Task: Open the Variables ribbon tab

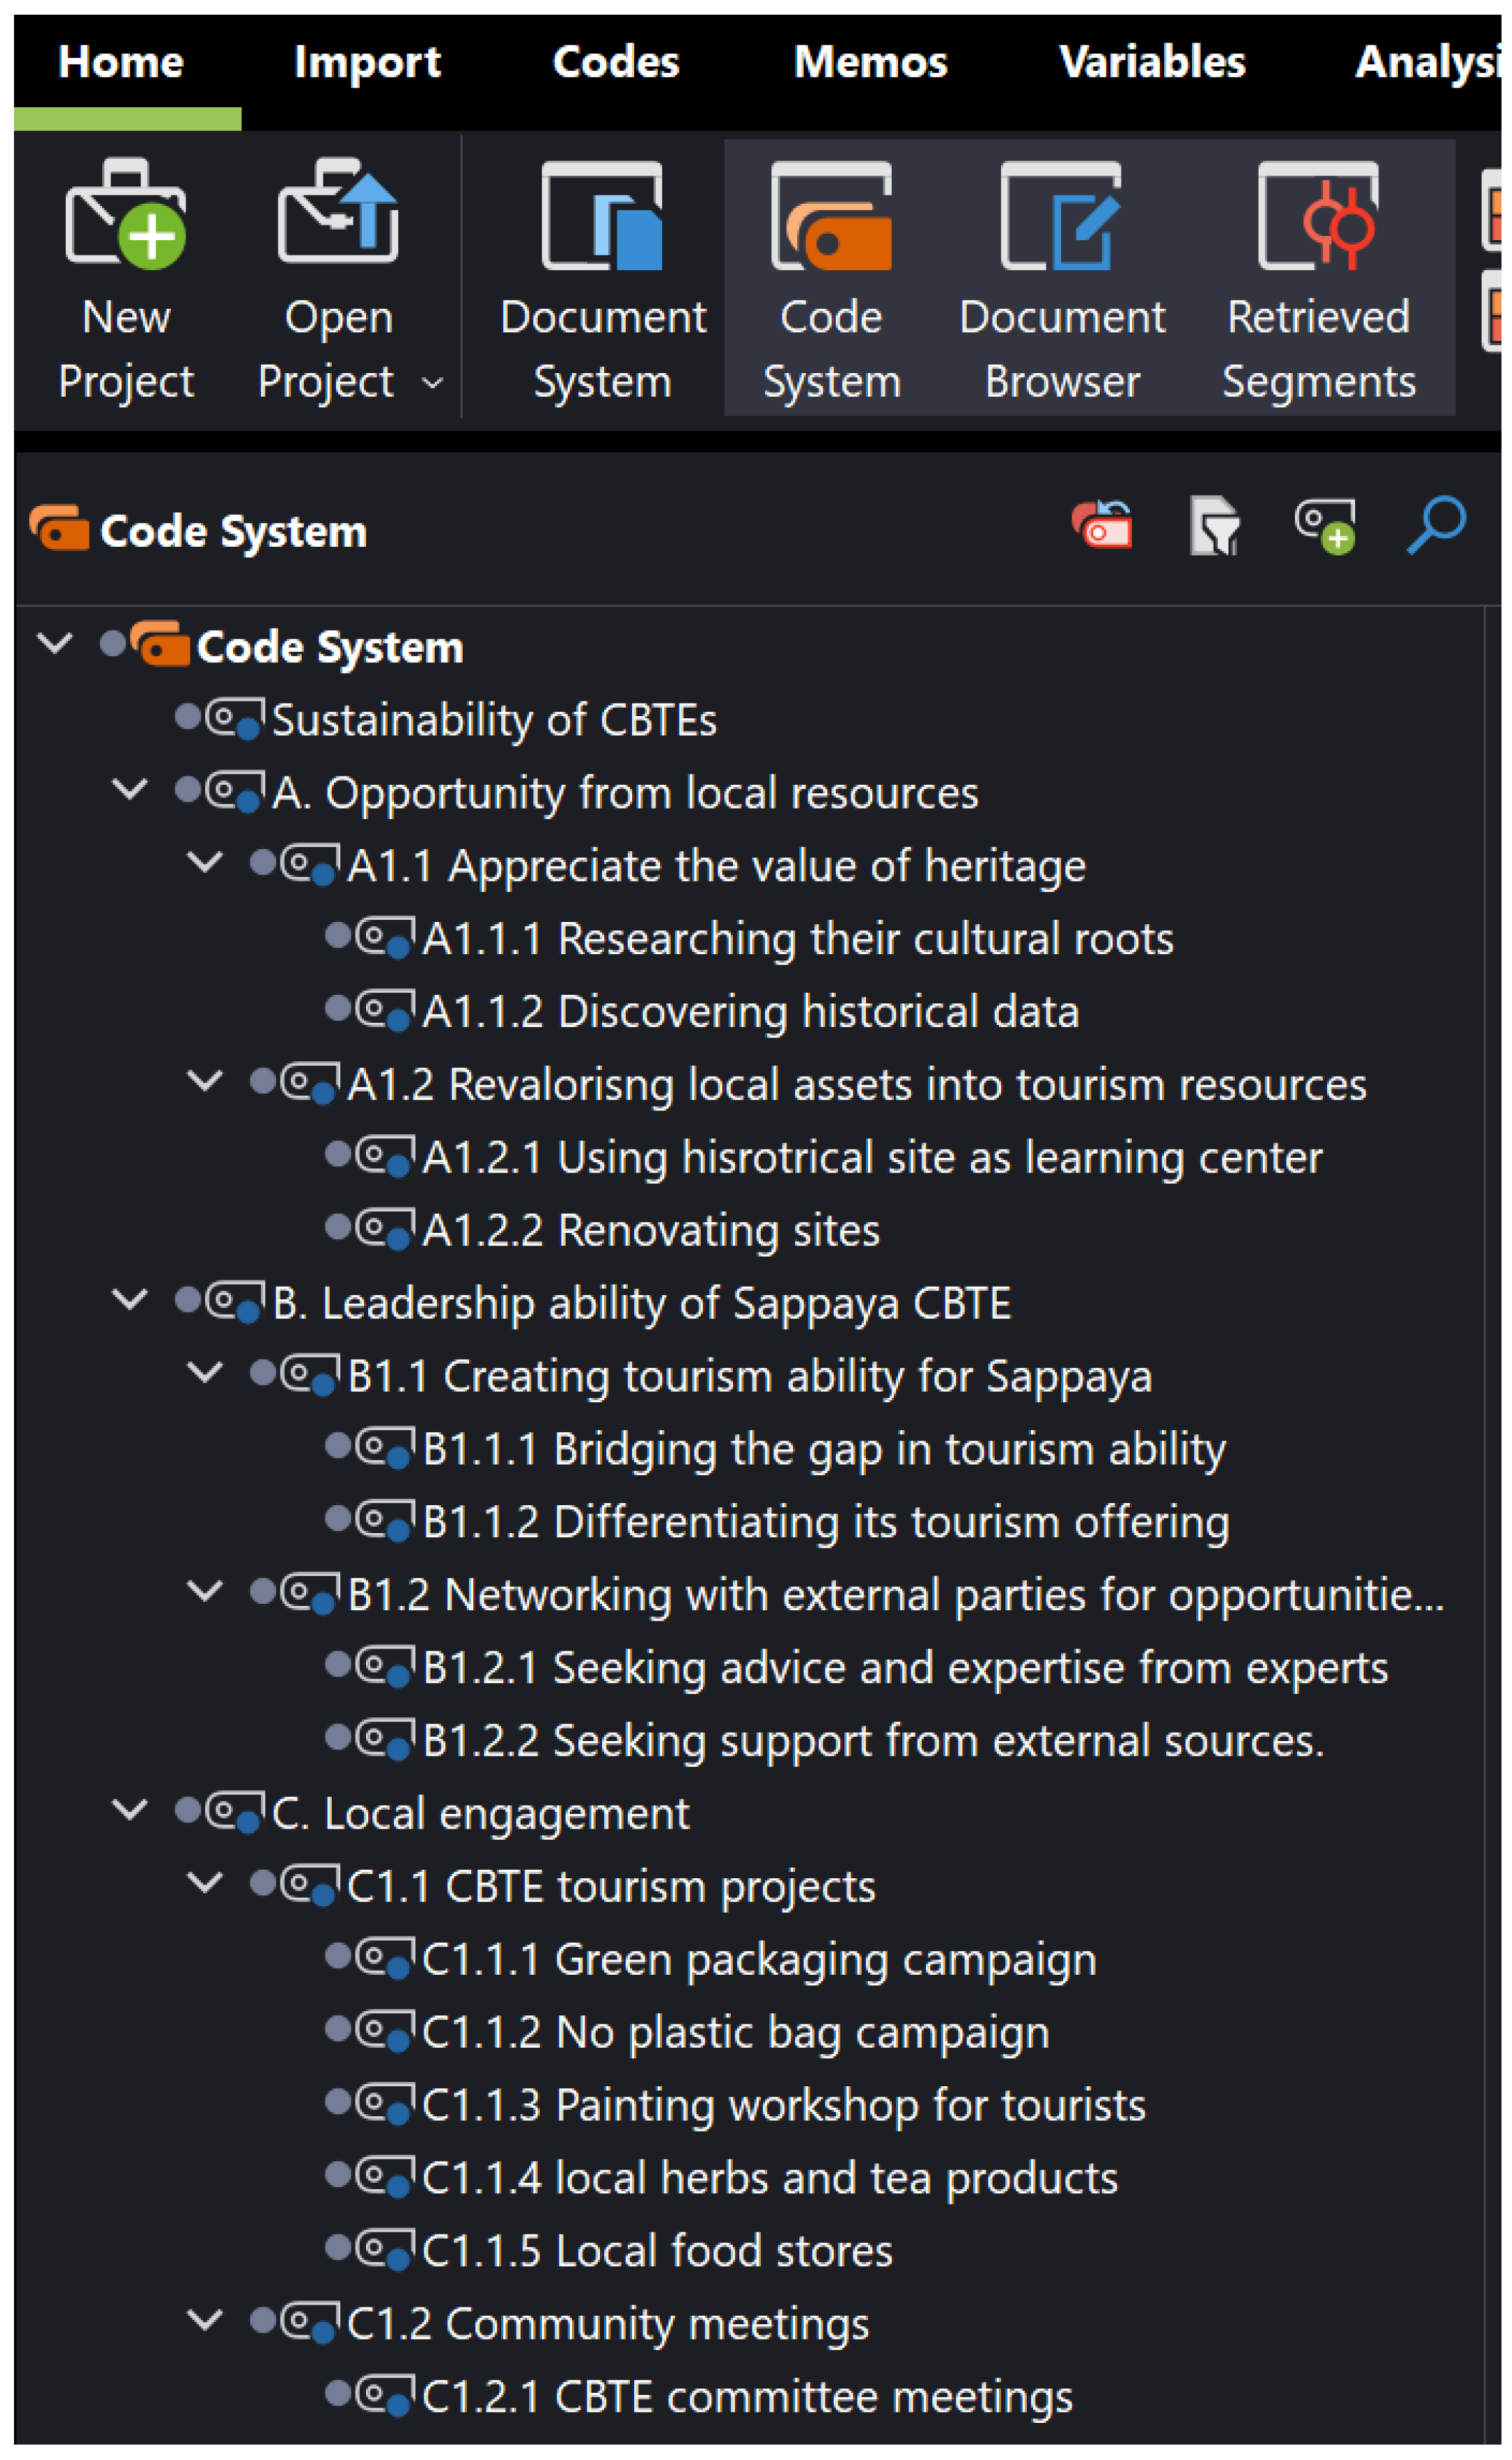Action: point(1152,62)
